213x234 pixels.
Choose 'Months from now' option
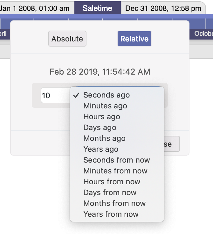tap(114, 203)
